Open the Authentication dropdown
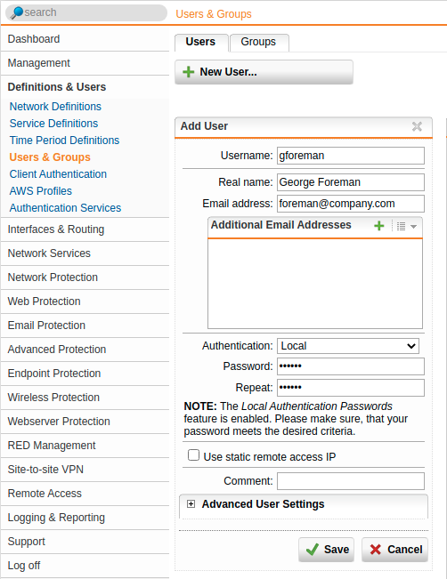Viewport: 447px width, 579px height. coord(348,346)
